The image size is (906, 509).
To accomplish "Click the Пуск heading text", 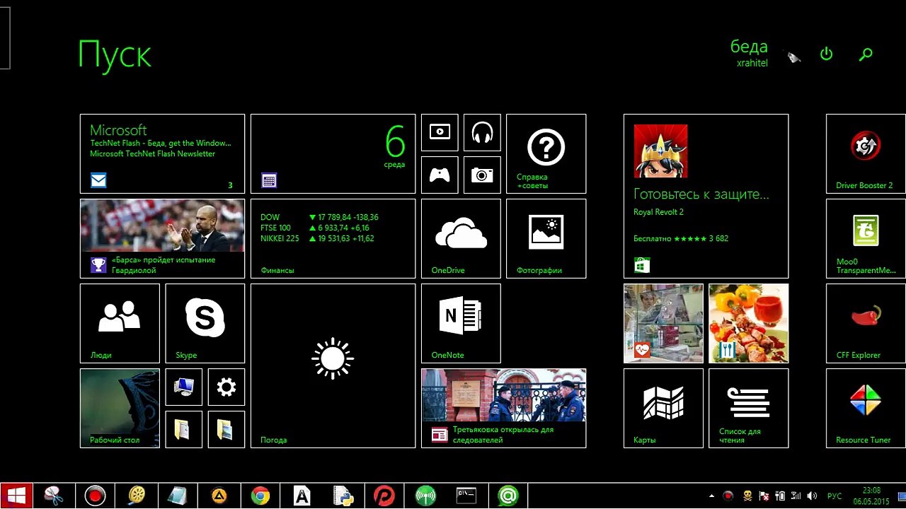I will (115, 55).
